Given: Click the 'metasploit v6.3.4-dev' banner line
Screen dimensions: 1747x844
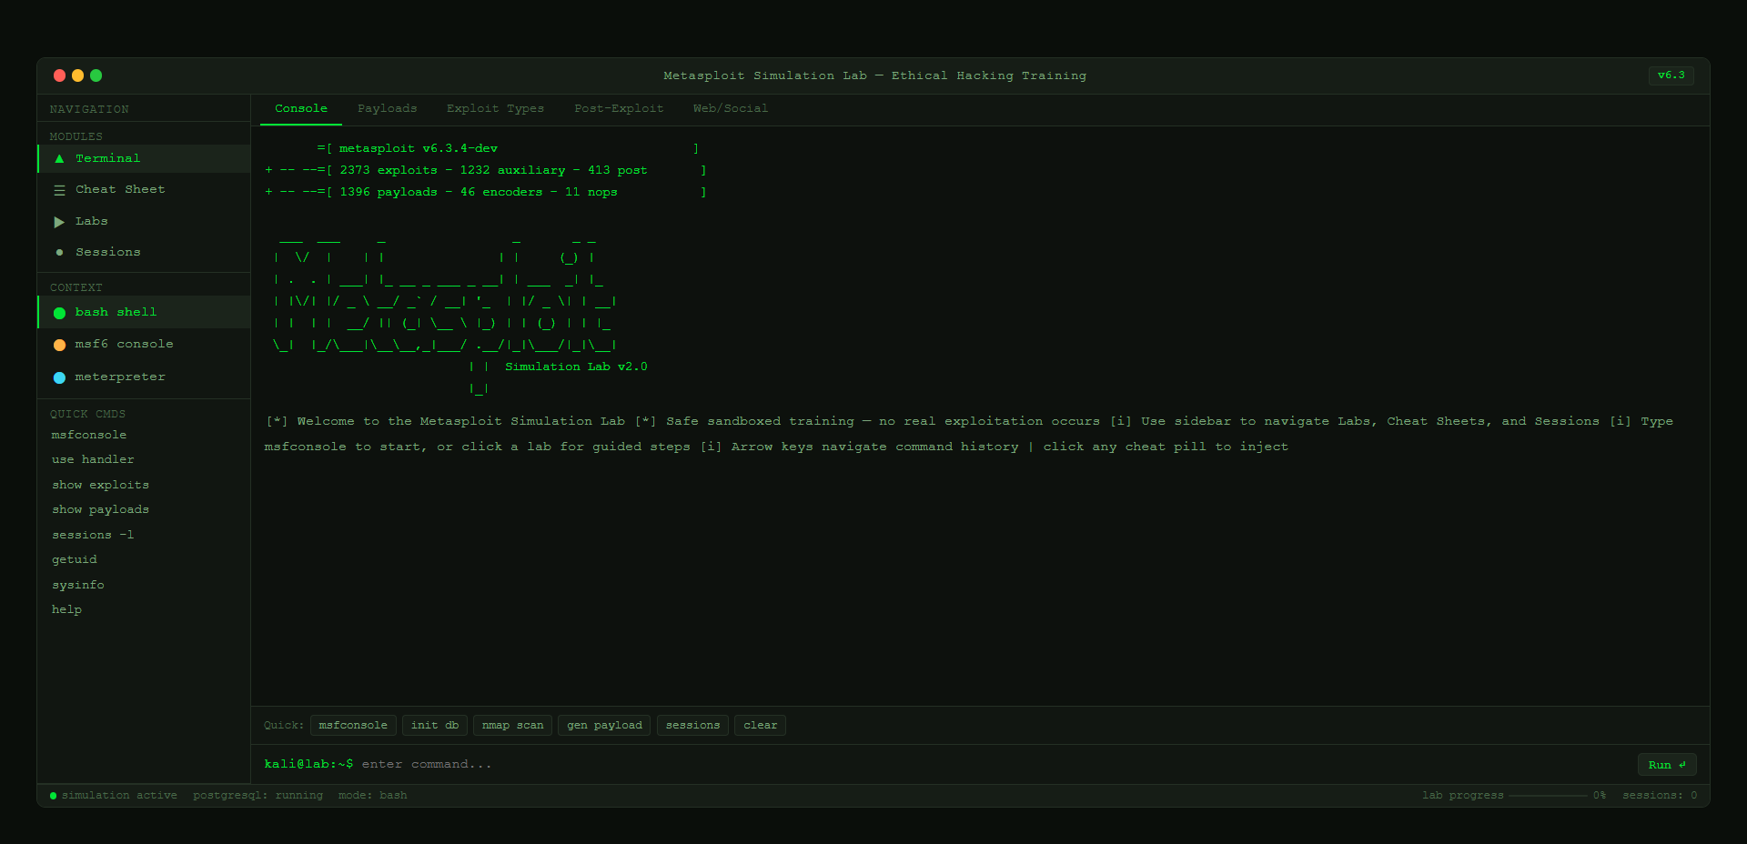Looking at the screenshot, I should pyautogui.click(x=418, y=148).
